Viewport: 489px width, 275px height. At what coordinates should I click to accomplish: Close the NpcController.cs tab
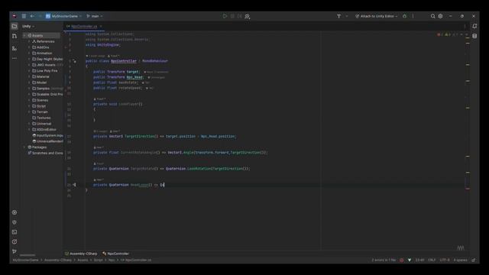101,27
